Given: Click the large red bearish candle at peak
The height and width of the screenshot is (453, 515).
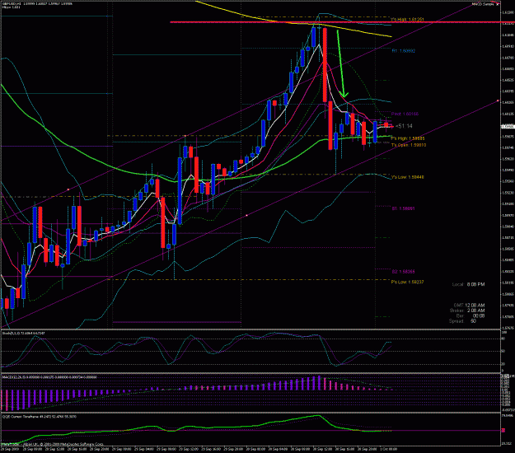Looking at the screenshot, I should pos(325,65).
